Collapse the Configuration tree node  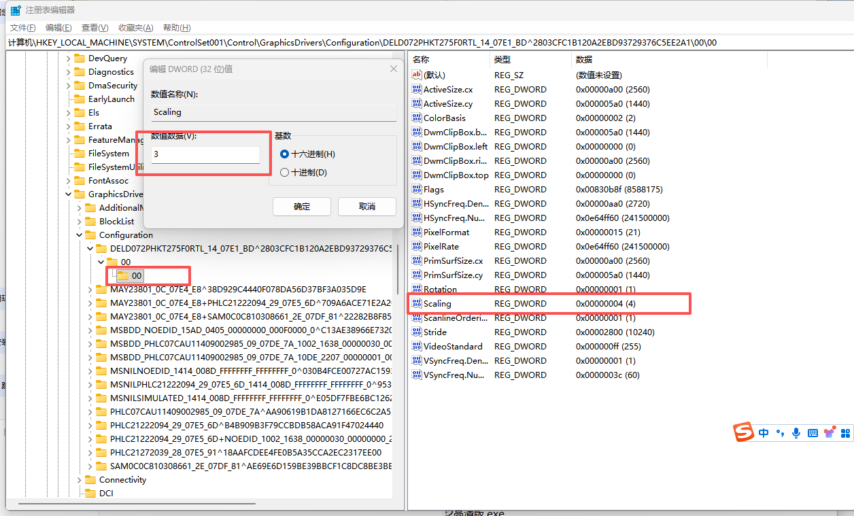click(x=79, y=235)
